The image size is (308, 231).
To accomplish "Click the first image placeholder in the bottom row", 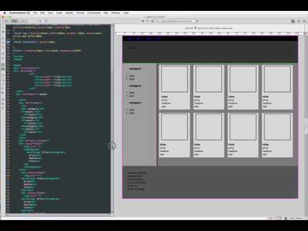I will click(x=175, y=127).
